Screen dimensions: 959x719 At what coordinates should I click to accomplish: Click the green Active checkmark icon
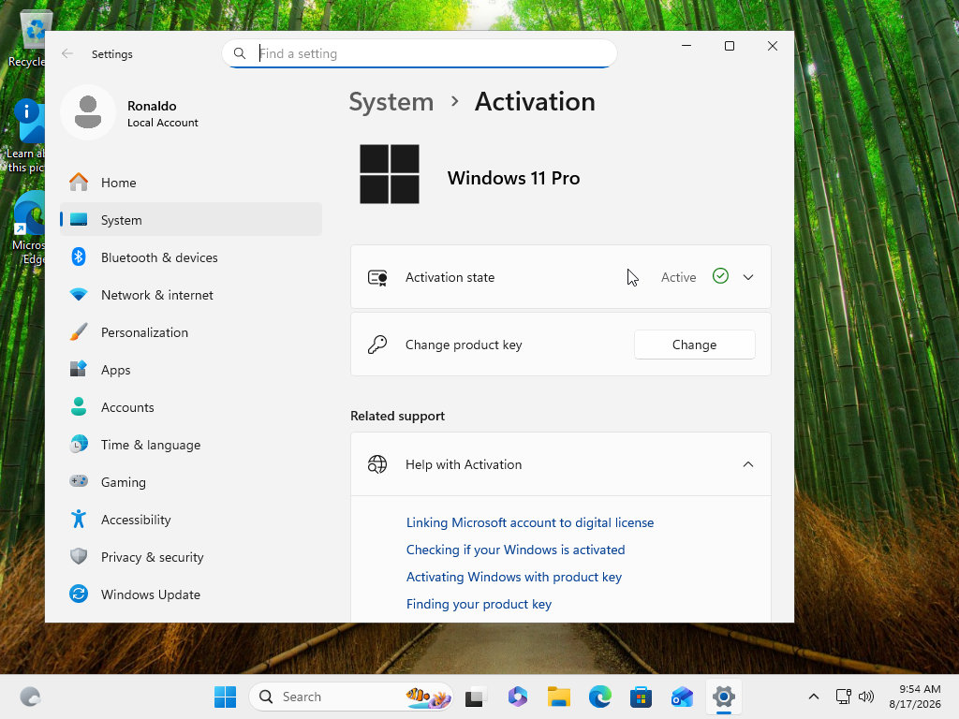[x=720, y=276]
